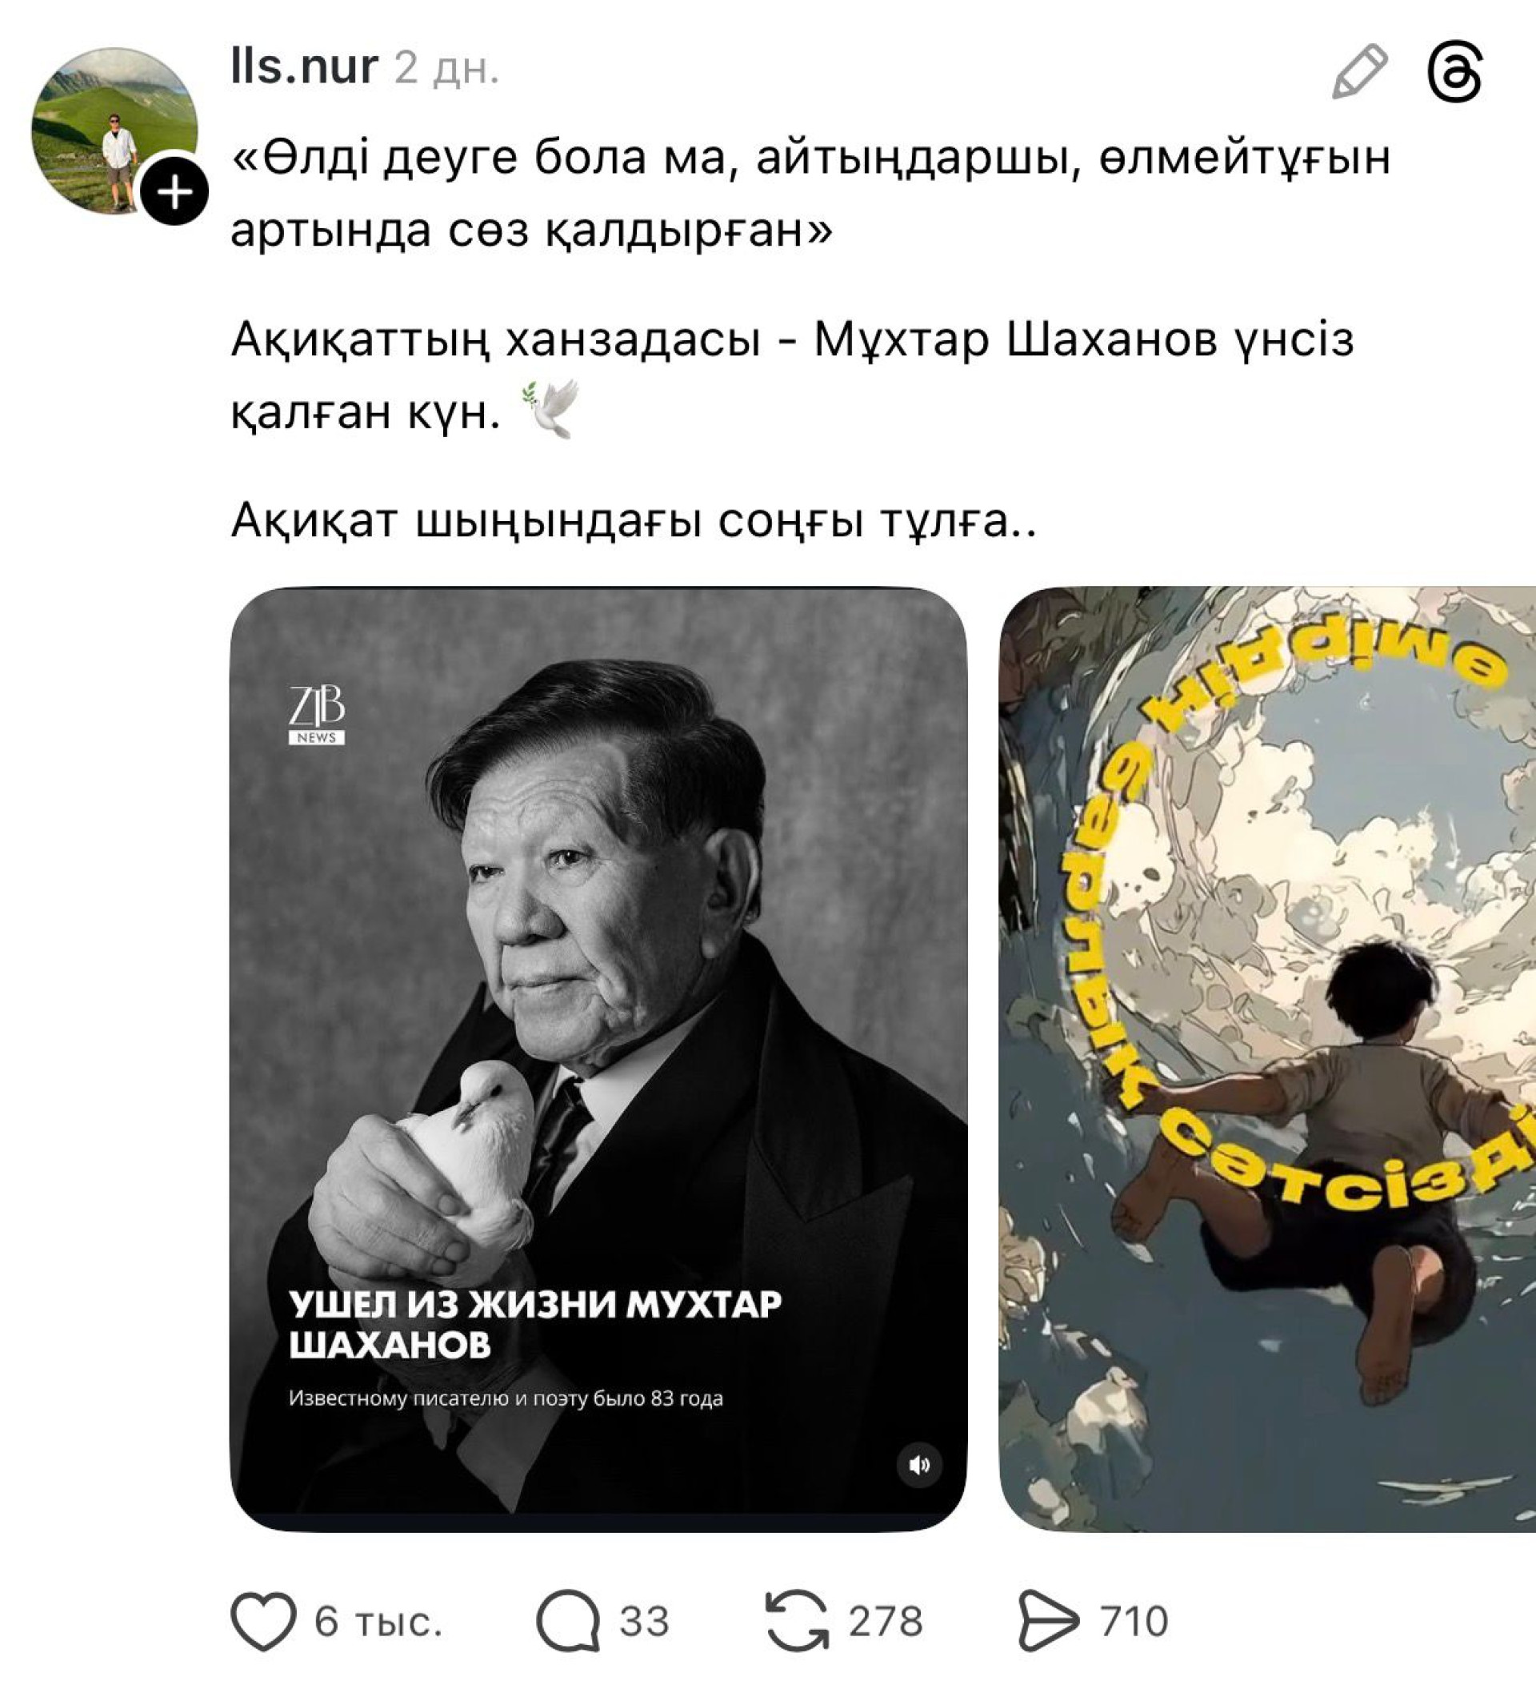View the 710 shares count
Screen dimensions: 1536x1701
coord(1134,1622)
